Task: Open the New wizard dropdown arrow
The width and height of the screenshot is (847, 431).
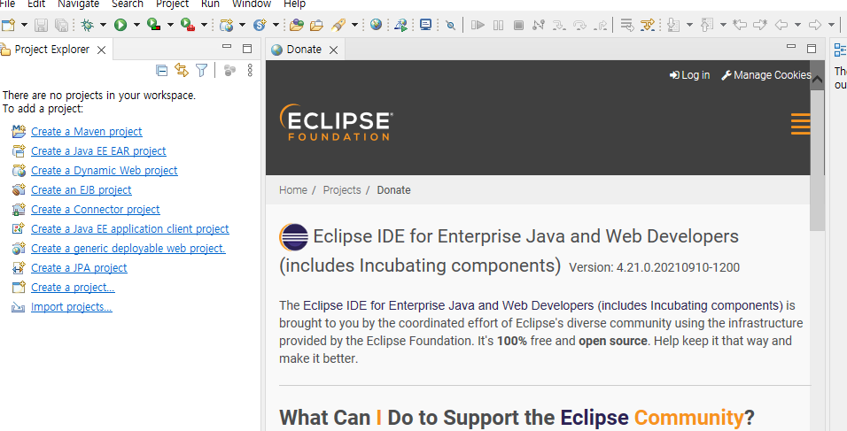Action: pos(24,25)
